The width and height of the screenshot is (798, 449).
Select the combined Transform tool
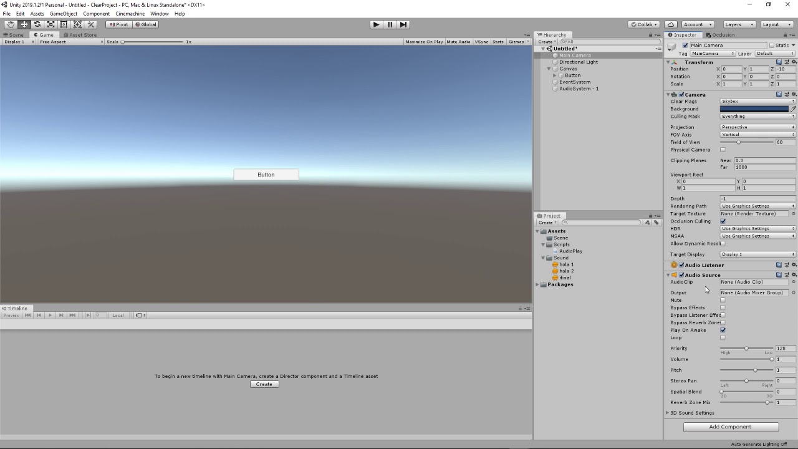[x=77, y=24]
